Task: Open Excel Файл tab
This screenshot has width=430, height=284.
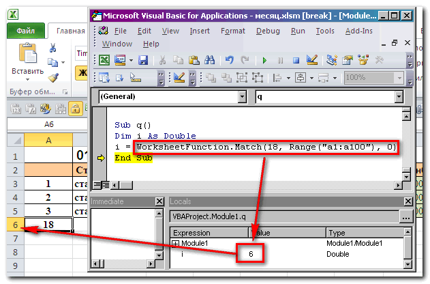Action: (x=26, y=31)
